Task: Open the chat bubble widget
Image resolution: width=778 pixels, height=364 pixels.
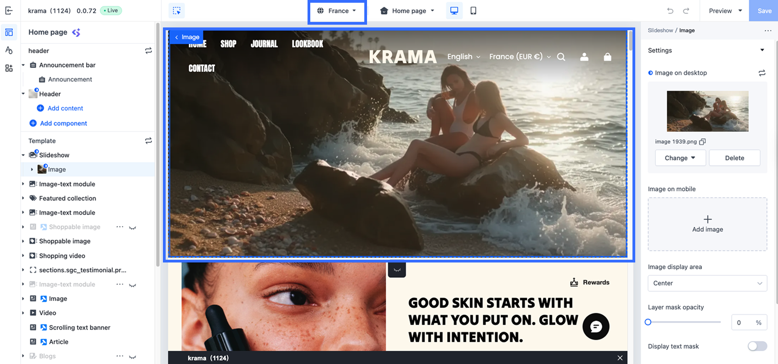Action: pos(596,327)
